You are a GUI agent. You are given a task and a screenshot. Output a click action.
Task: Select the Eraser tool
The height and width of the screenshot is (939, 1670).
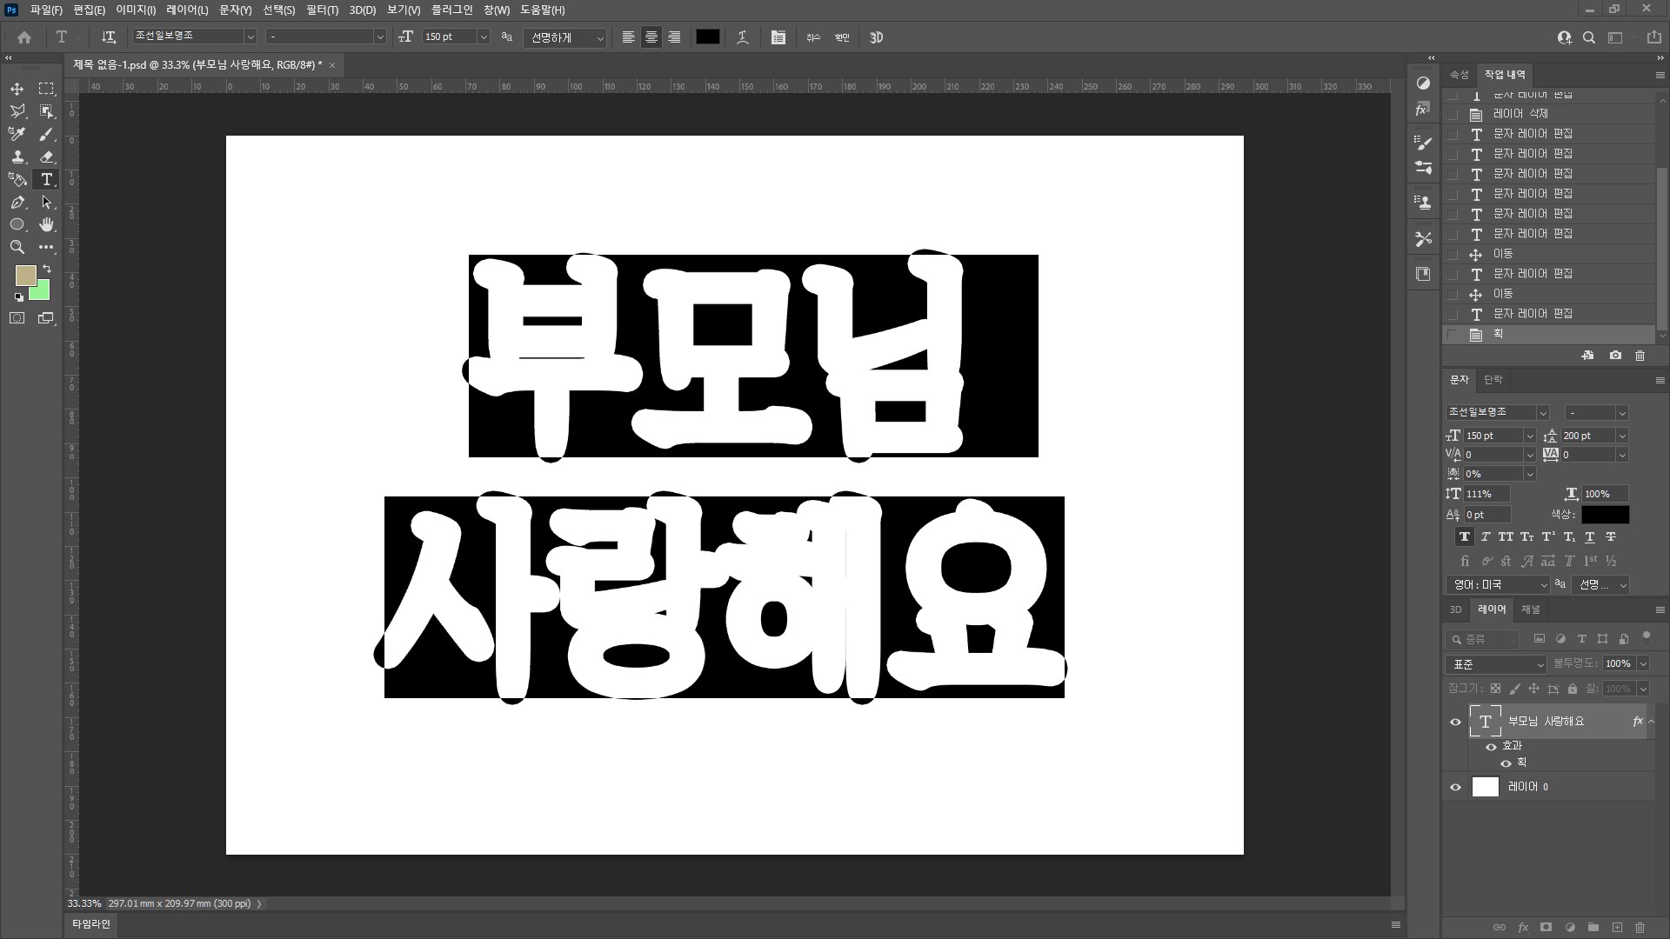click(47, 156)
